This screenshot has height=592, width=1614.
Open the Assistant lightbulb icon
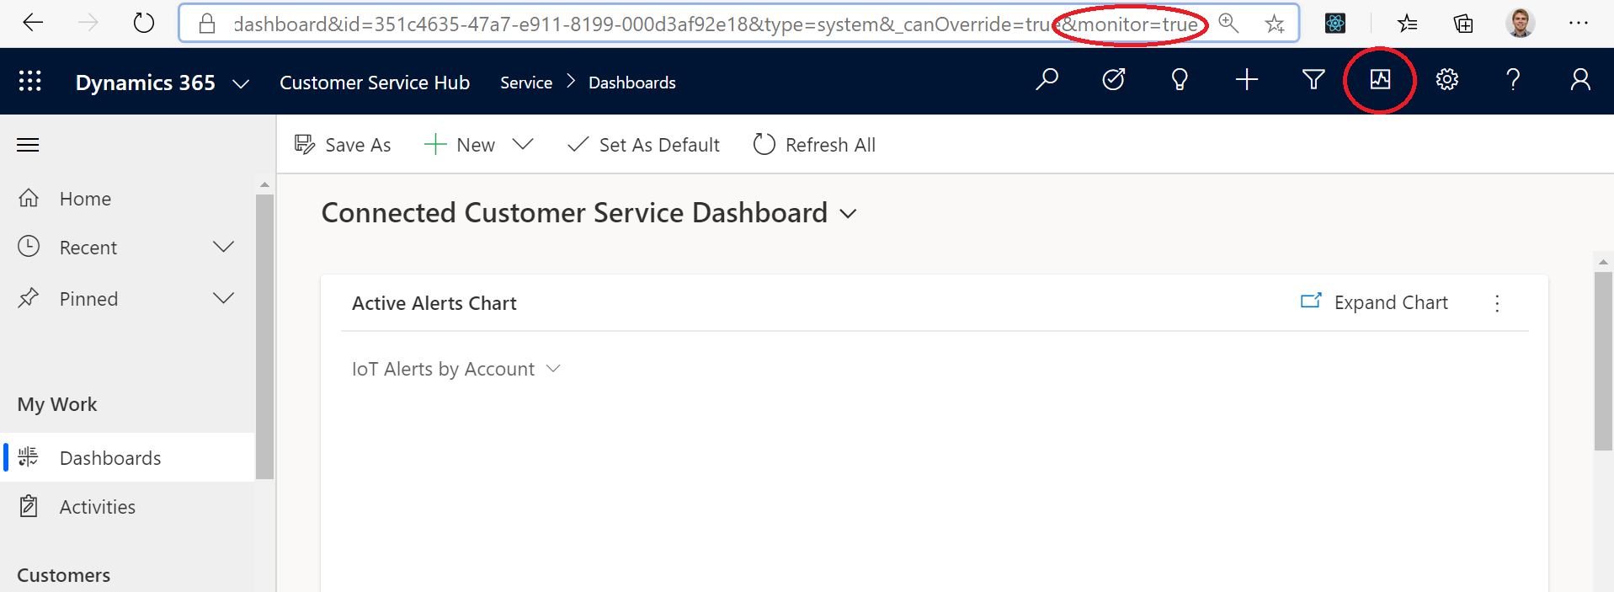(1180, 80)
